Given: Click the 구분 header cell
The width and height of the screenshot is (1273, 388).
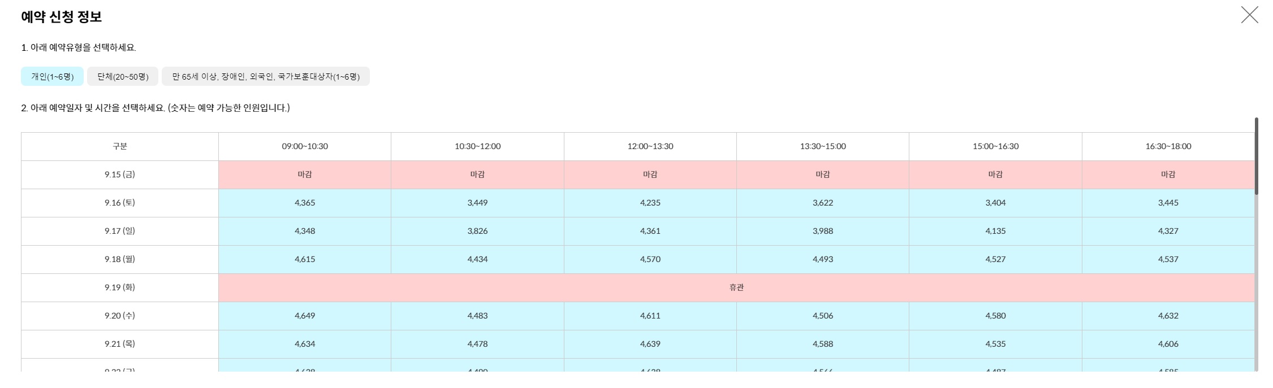Looking at the screenshot, I should click(x=120, y=146).
